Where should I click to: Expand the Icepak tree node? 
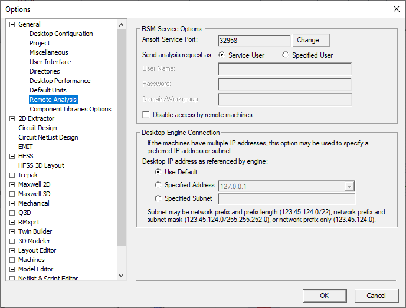[x=12, y=175]
